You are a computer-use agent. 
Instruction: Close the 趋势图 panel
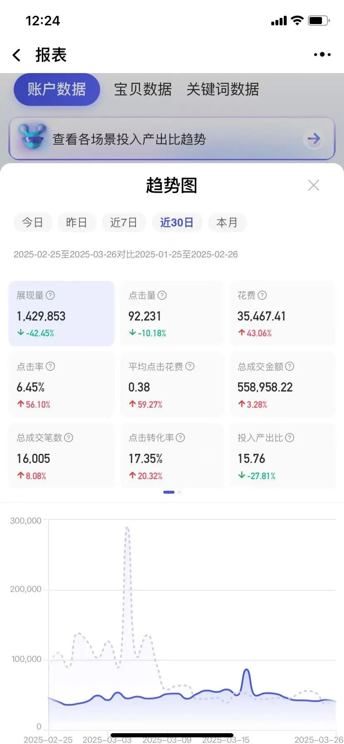(x=314, y=185)
